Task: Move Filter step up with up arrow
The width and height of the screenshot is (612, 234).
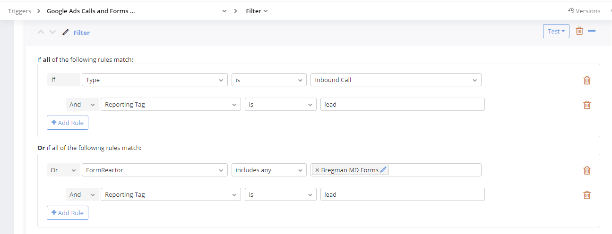Action: click(x=41, y=33)
